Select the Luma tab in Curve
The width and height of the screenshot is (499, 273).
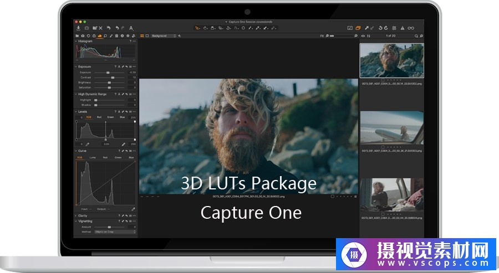click(x=93, y=157)
